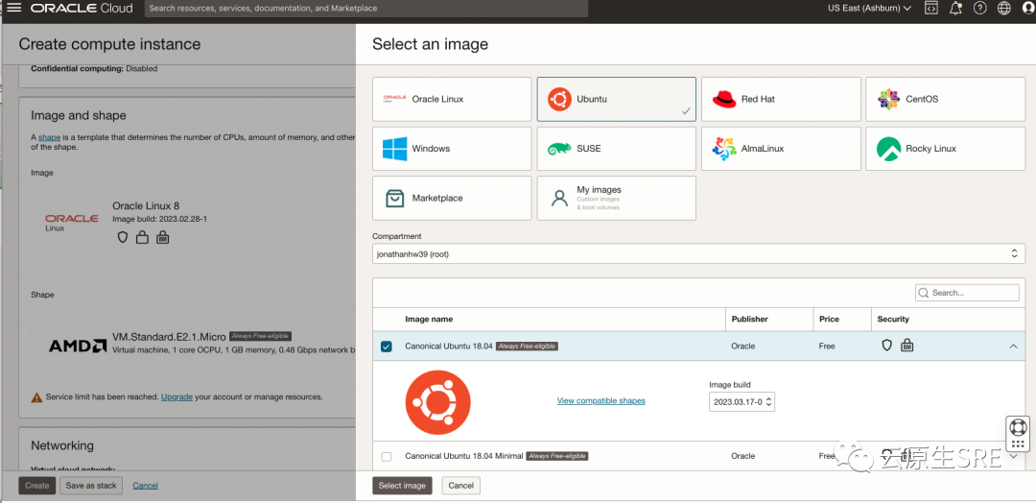
Task: Click the large Ubuntu logo in expanded row
Action: [438, 402]
